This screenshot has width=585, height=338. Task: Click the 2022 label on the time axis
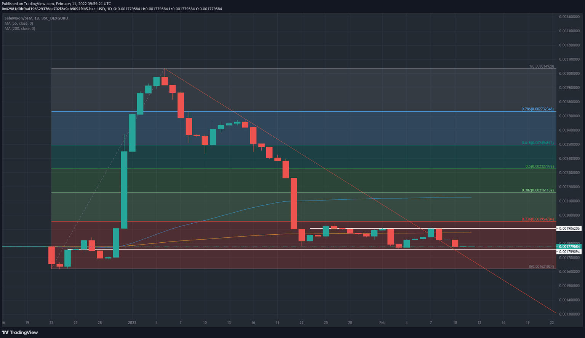(x=132, y=322)
